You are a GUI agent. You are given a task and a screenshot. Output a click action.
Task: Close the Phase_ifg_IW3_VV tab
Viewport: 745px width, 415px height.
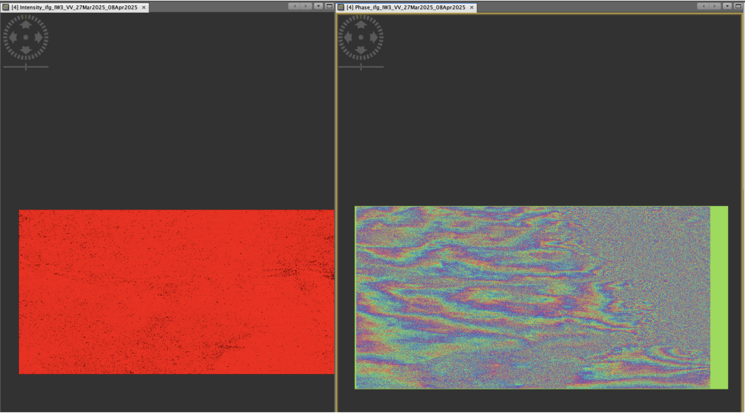(472, 7)
